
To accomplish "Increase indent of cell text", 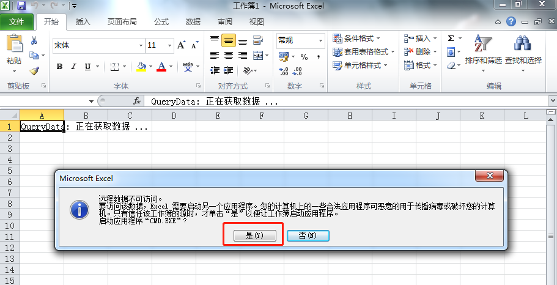I will [x=229, y=71].
